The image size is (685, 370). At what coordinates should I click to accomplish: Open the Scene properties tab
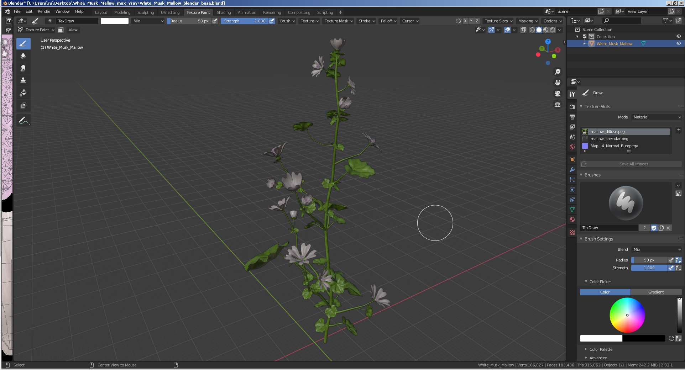[x=572, y=137]
